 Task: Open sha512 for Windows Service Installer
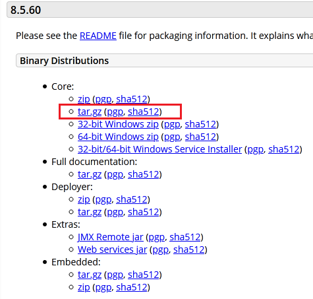click(x=284, y=149)
